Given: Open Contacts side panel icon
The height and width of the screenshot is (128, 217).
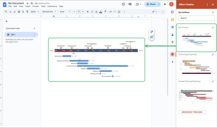Looking at the screenshot, I should (x=172, y=35).
